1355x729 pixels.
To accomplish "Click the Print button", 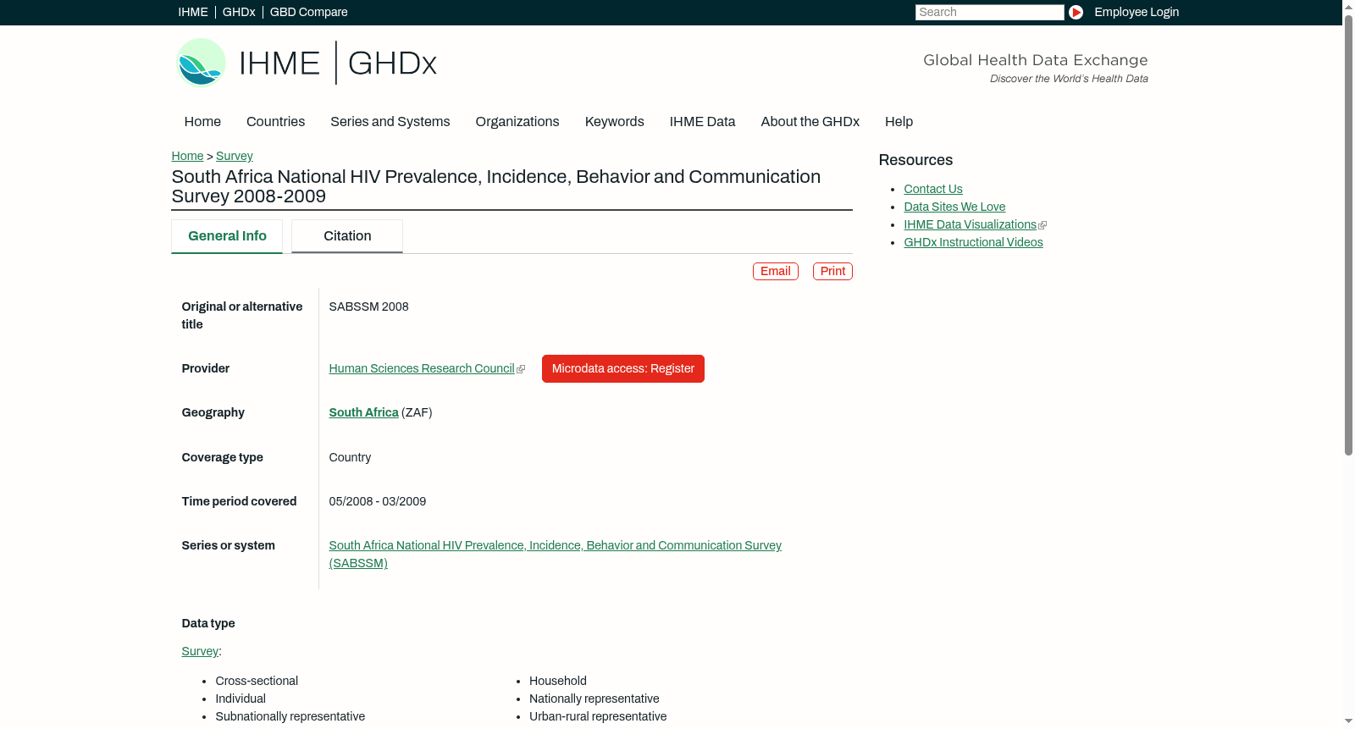I will point(832,271).
